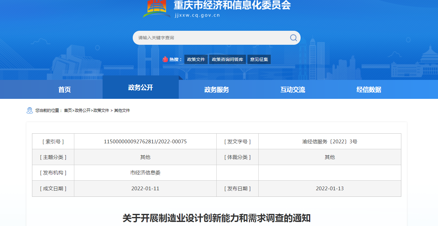
Task: Choose the 意见征集 hot search tag
Action: coord(259,59)
